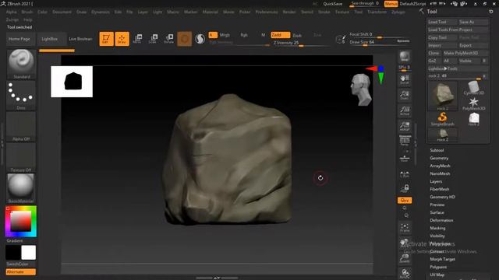Click the AAHalf icon
This screenshot has width=499, height=280.
pyautogui.click(x=405, y=126)
